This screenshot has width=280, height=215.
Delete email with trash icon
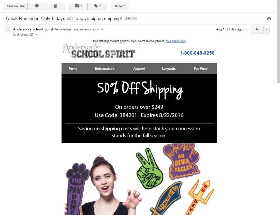tap(55, 6)
